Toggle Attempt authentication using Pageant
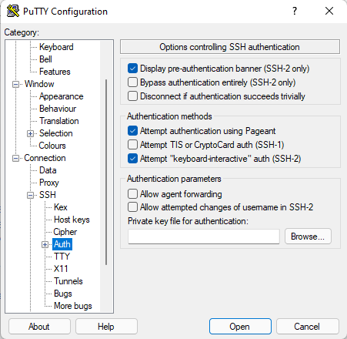 132,131
